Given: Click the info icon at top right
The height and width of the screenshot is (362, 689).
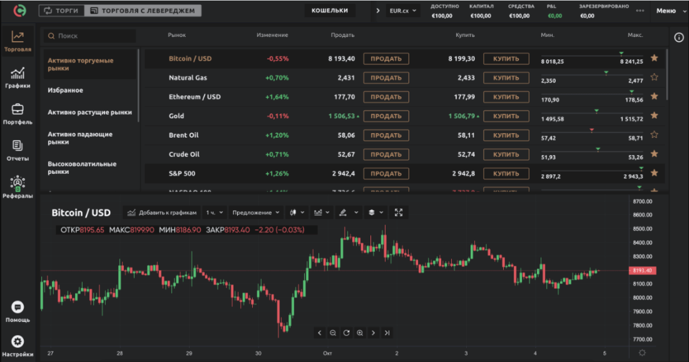Looking at the screenshot, I should tap(679, 38).
